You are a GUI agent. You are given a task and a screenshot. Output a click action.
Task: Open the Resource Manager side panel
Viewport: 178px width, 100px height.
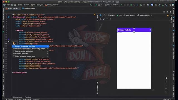click(3, 15)
